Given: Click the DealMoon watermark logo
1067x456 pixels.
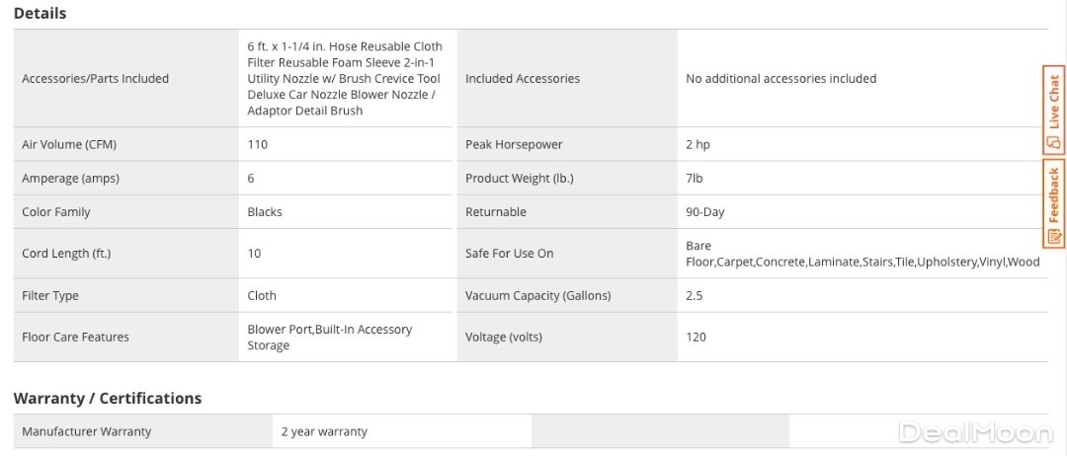Looking at the screenshot, I should [976, 432].
